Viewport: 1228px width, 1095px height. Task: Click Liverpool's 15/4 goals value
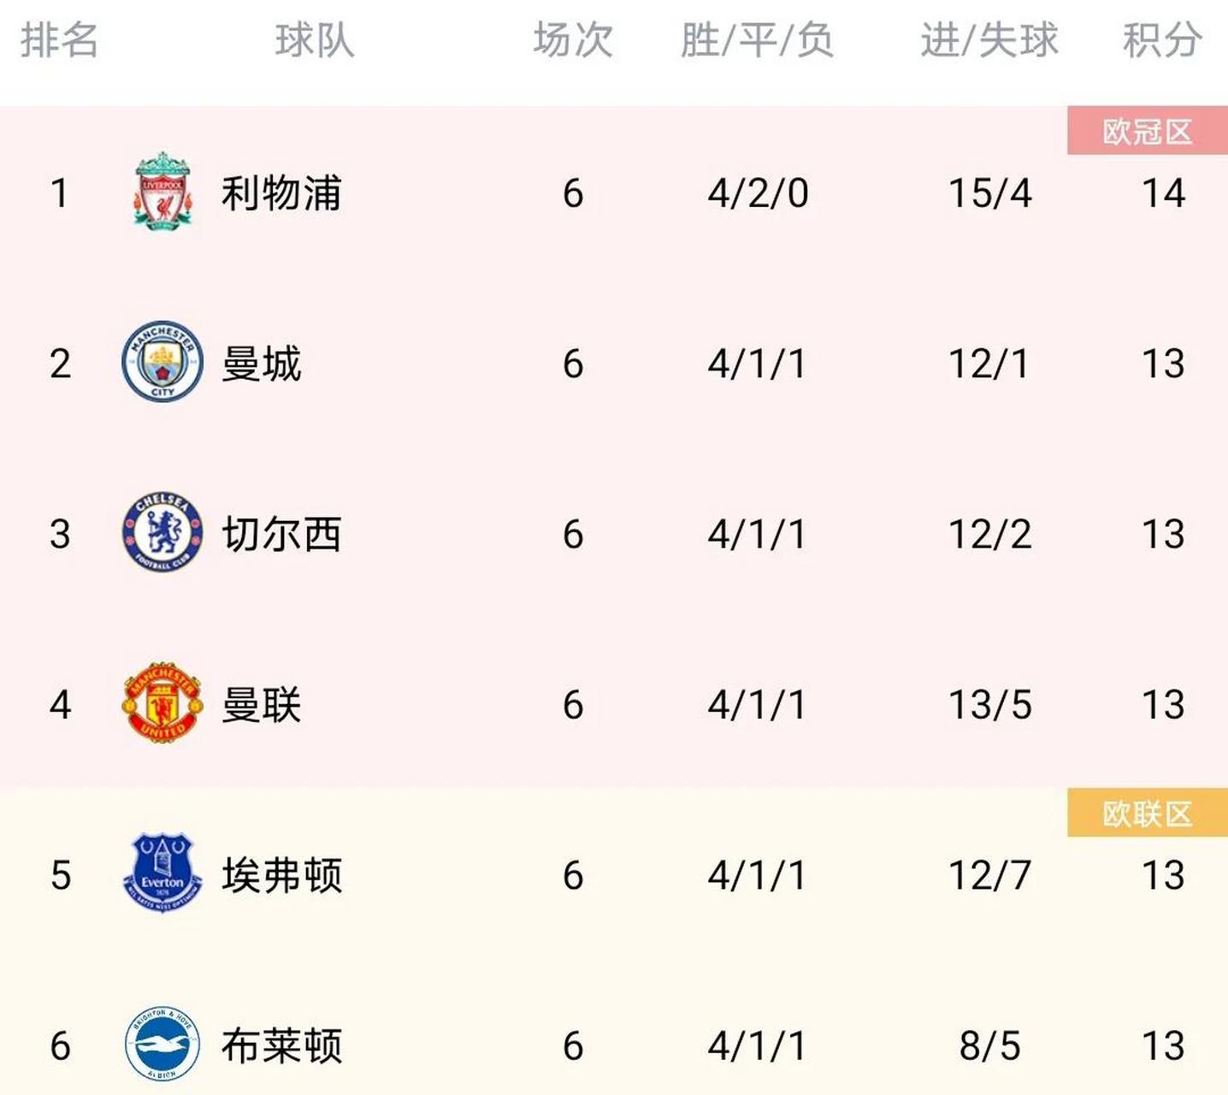click(990, 193)
